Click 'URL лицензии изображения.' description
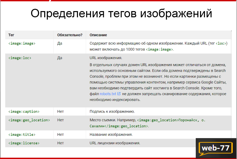This screenshot has width=237, height=159. click(x=115, y=143)
